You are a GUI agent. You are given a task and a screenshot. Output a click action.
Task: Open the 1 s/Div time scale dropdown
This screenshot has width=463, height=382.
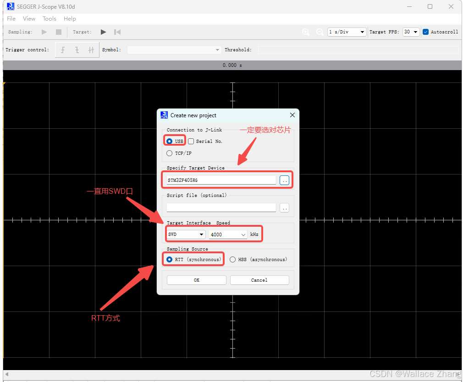(347, 32)
